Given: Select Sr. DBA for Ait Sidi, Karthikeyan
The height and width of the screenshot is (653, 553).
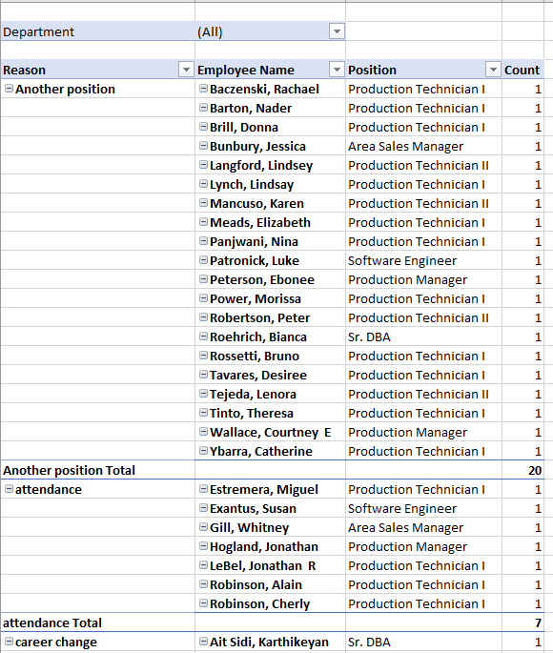Looking at the screenshot, I should (x=423, y=642).
